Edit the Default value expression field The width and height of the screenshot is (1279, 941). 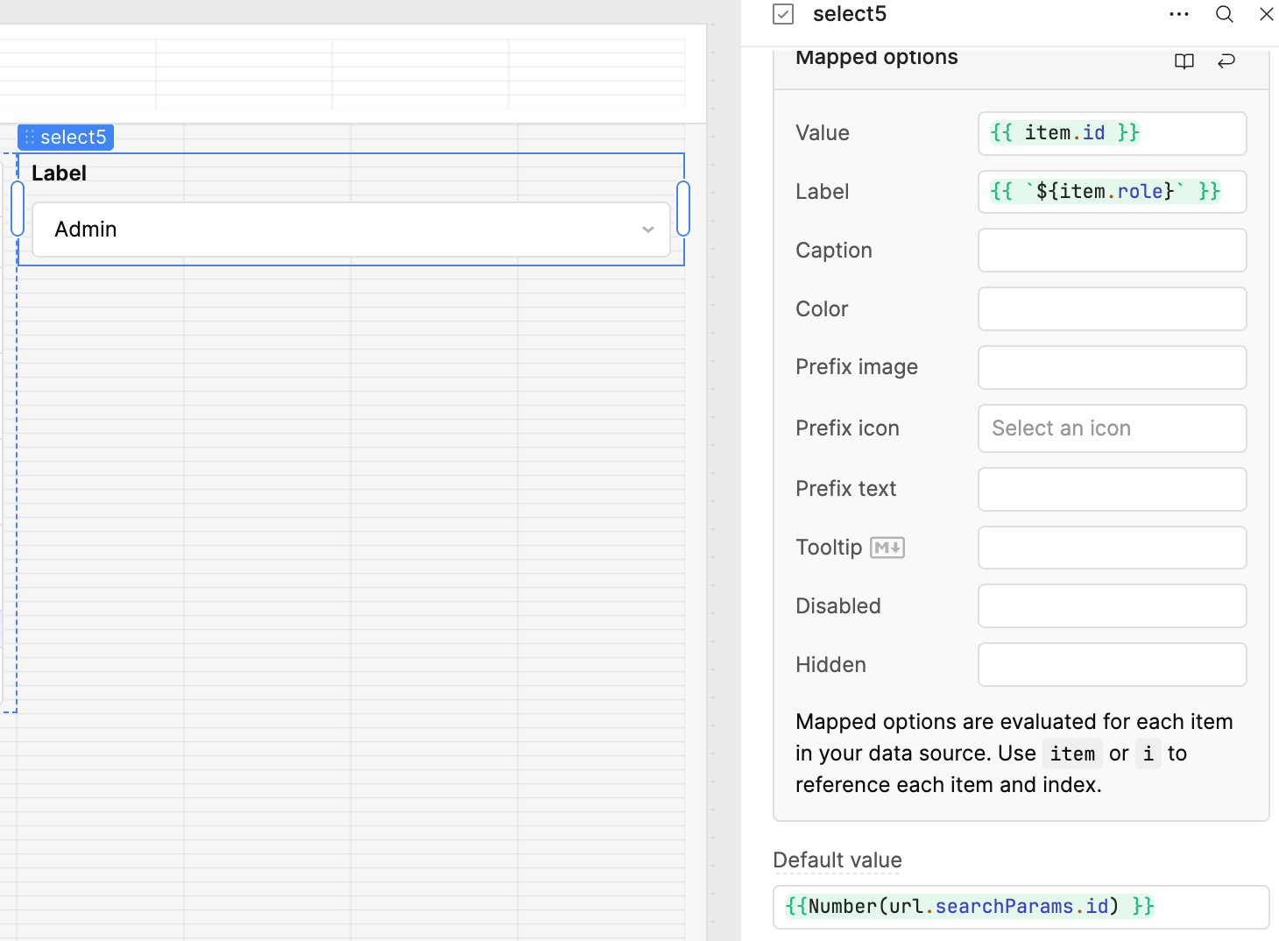(x=1020, y=907)
